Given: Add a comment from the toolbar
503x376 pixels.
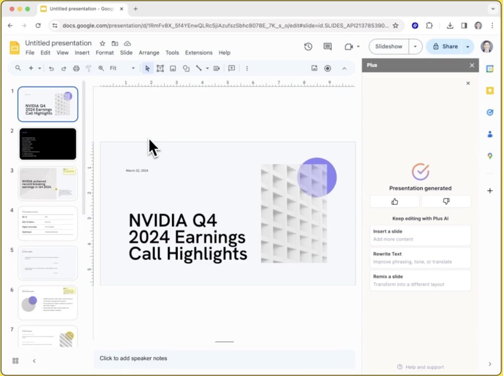Looking at the screenshot, I should 231,68.
